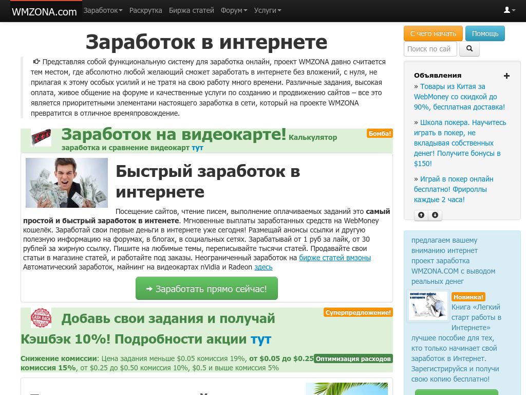Screen dimensions: 526x395
Task: Click Заработать прямо сейчас! green button
Action: [x=206, y=289]
